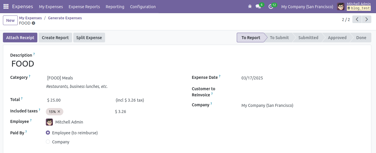The height and width of the screenshot is (153, 376).
Task: Open the messages chat icon
Action: coord(258,6)
